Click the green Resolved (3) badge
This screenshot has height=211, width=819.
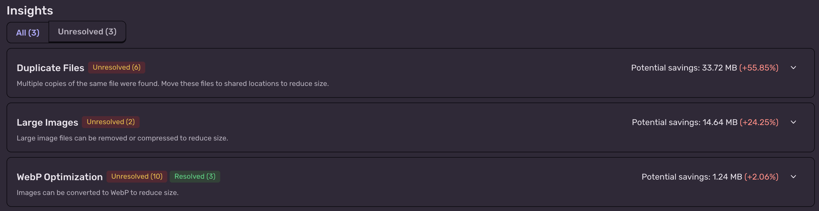195,176
